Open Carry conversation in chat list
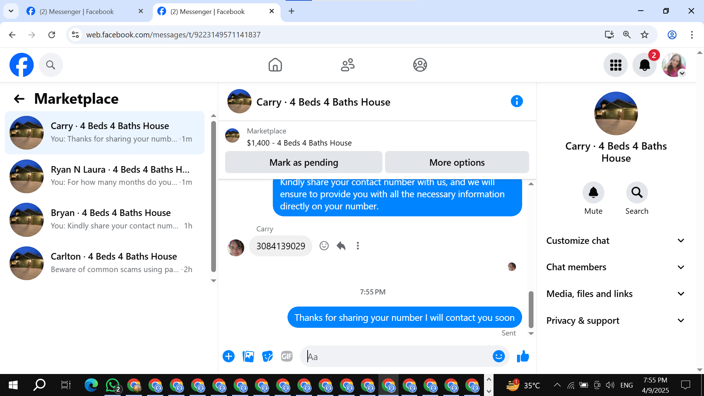Image resolution: width=704 pixels, height=396 pixels. click(105, 133)
